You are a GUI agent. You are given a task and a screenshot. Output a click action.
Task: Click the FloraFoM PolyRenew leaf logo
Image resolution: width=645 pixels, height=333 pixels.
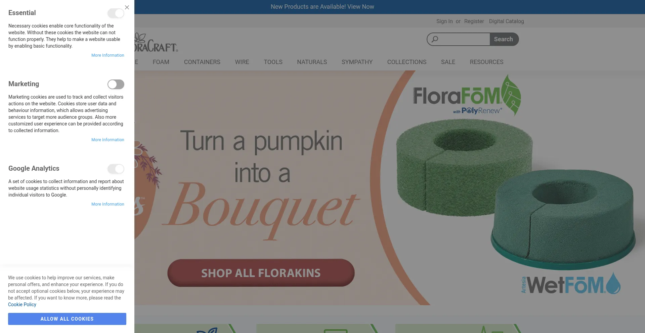(467, 95)
